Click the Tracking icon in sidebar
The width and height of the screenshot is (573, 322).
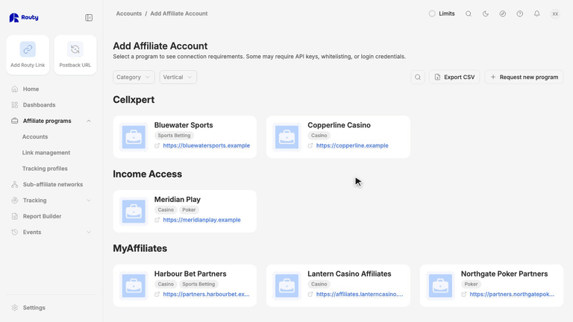(x=15, y=201)
